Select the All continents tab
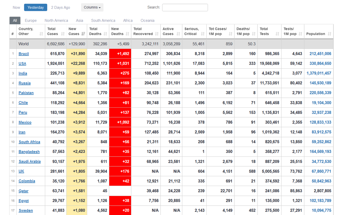The image size is (343, 215). [15, 21]
